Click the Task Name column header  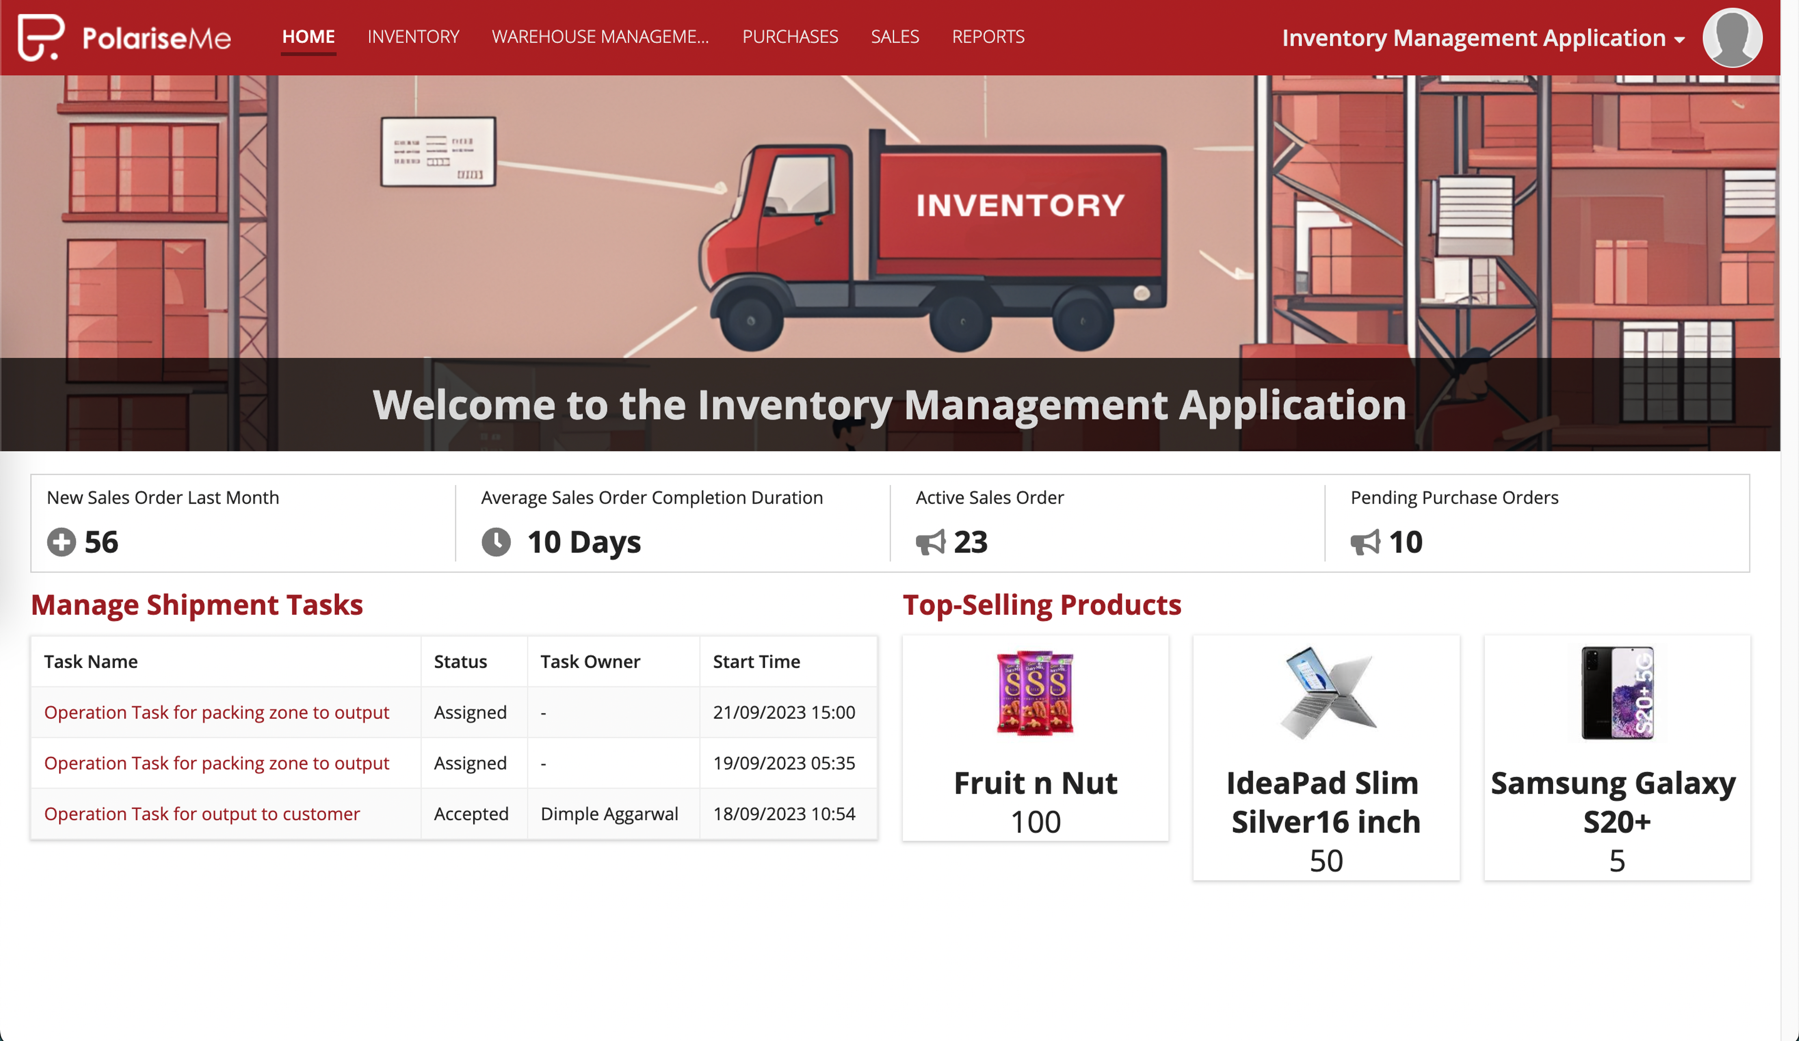[91, 661]
